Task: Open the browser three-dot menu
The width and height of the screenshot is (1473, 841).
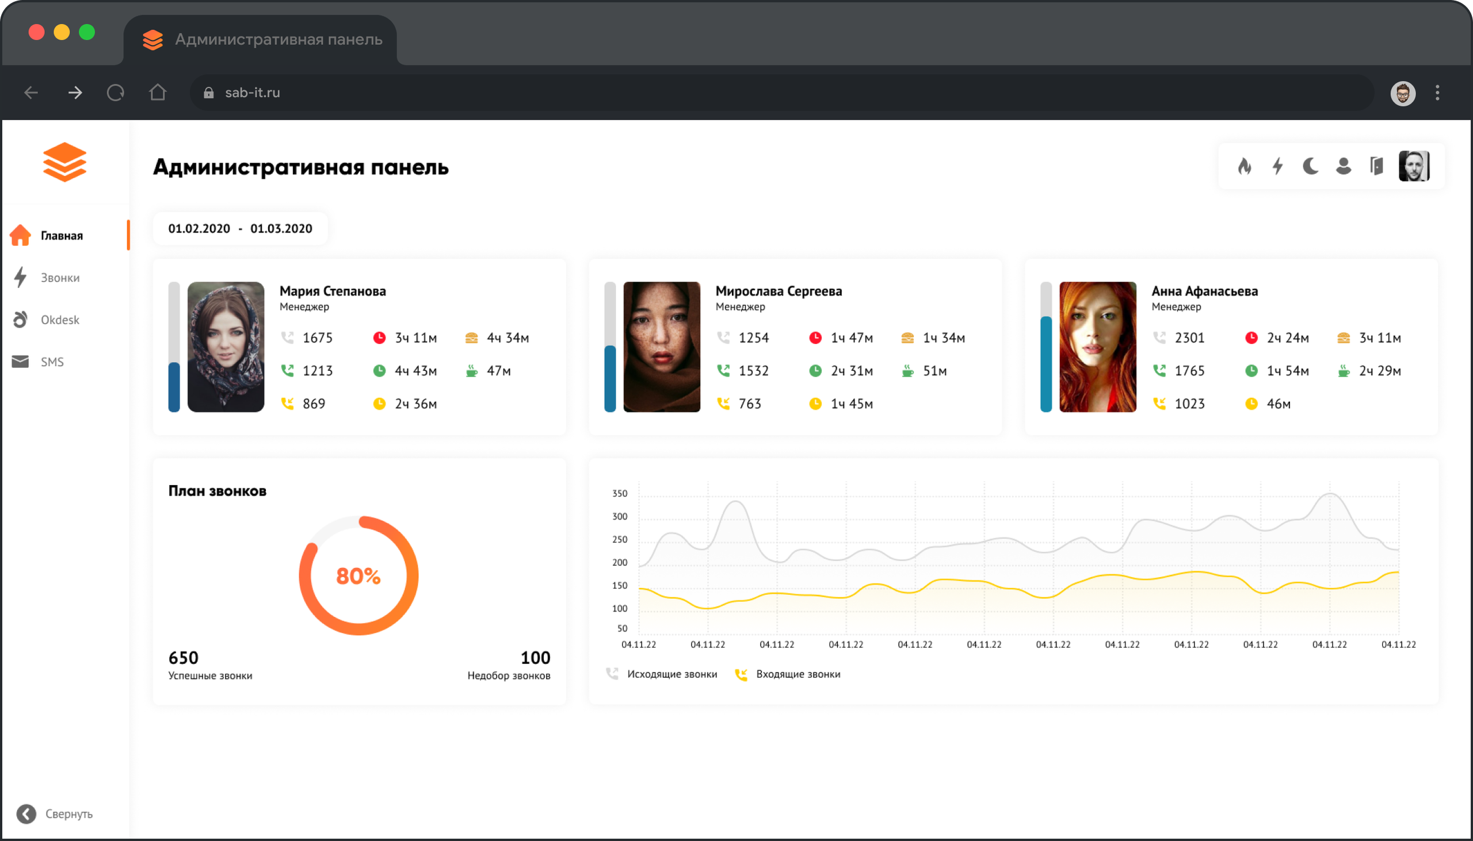Action: [x=1437, y=93]
